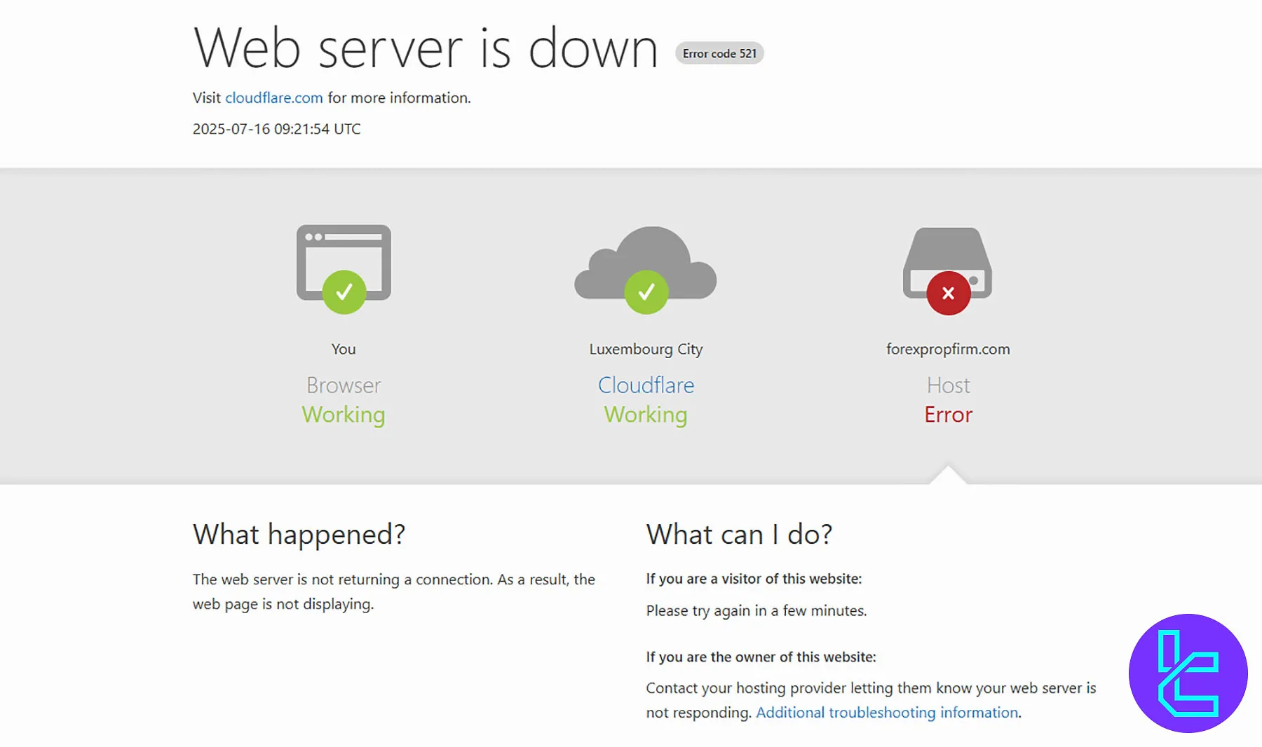
Task: Click the Browser label
Action: (344, 385)
